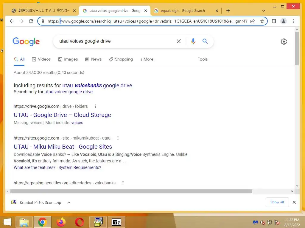305x228 pixels.
Task: Show all downloads
Action: [x=277, y=202]
